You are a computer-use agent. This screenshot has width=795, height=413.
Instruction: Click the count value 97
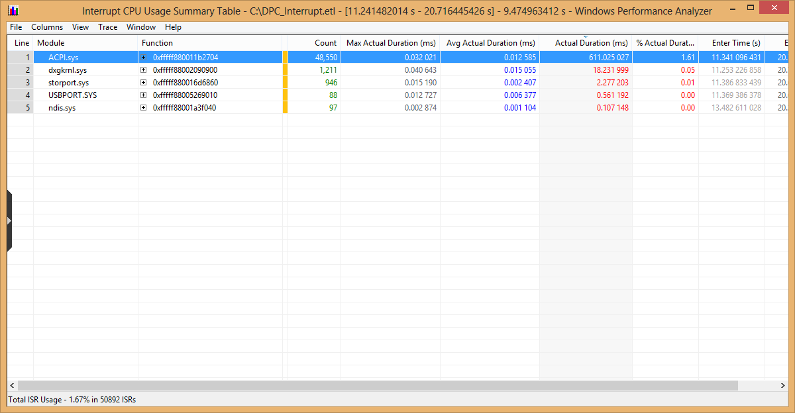click(x=333, y=108)
